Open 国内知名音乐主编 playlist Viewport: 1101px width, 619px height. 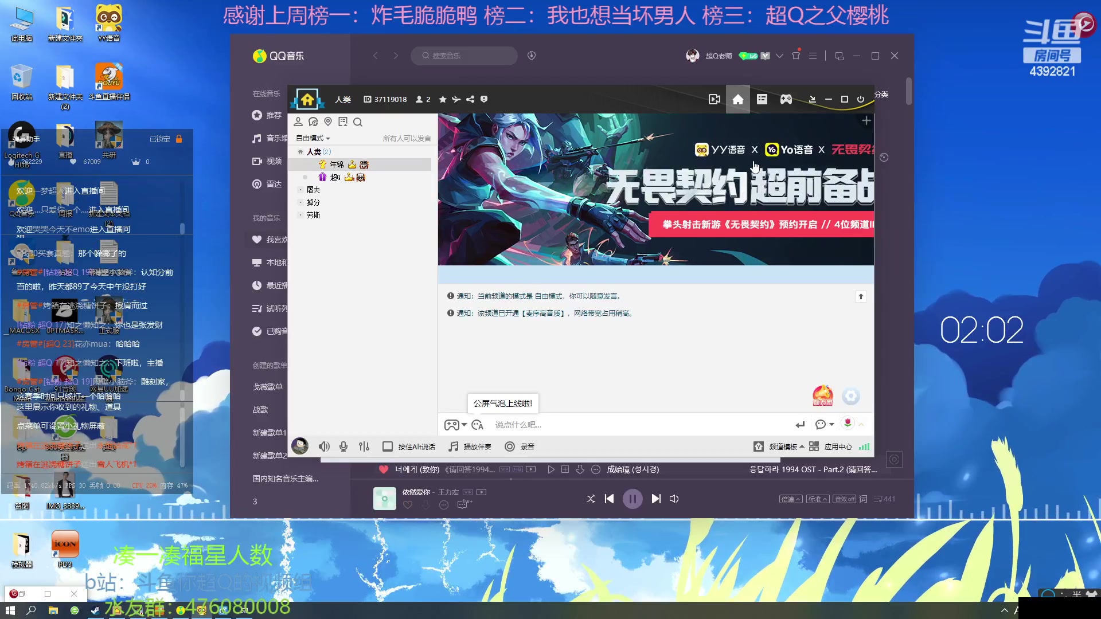(x=286, y=479)
